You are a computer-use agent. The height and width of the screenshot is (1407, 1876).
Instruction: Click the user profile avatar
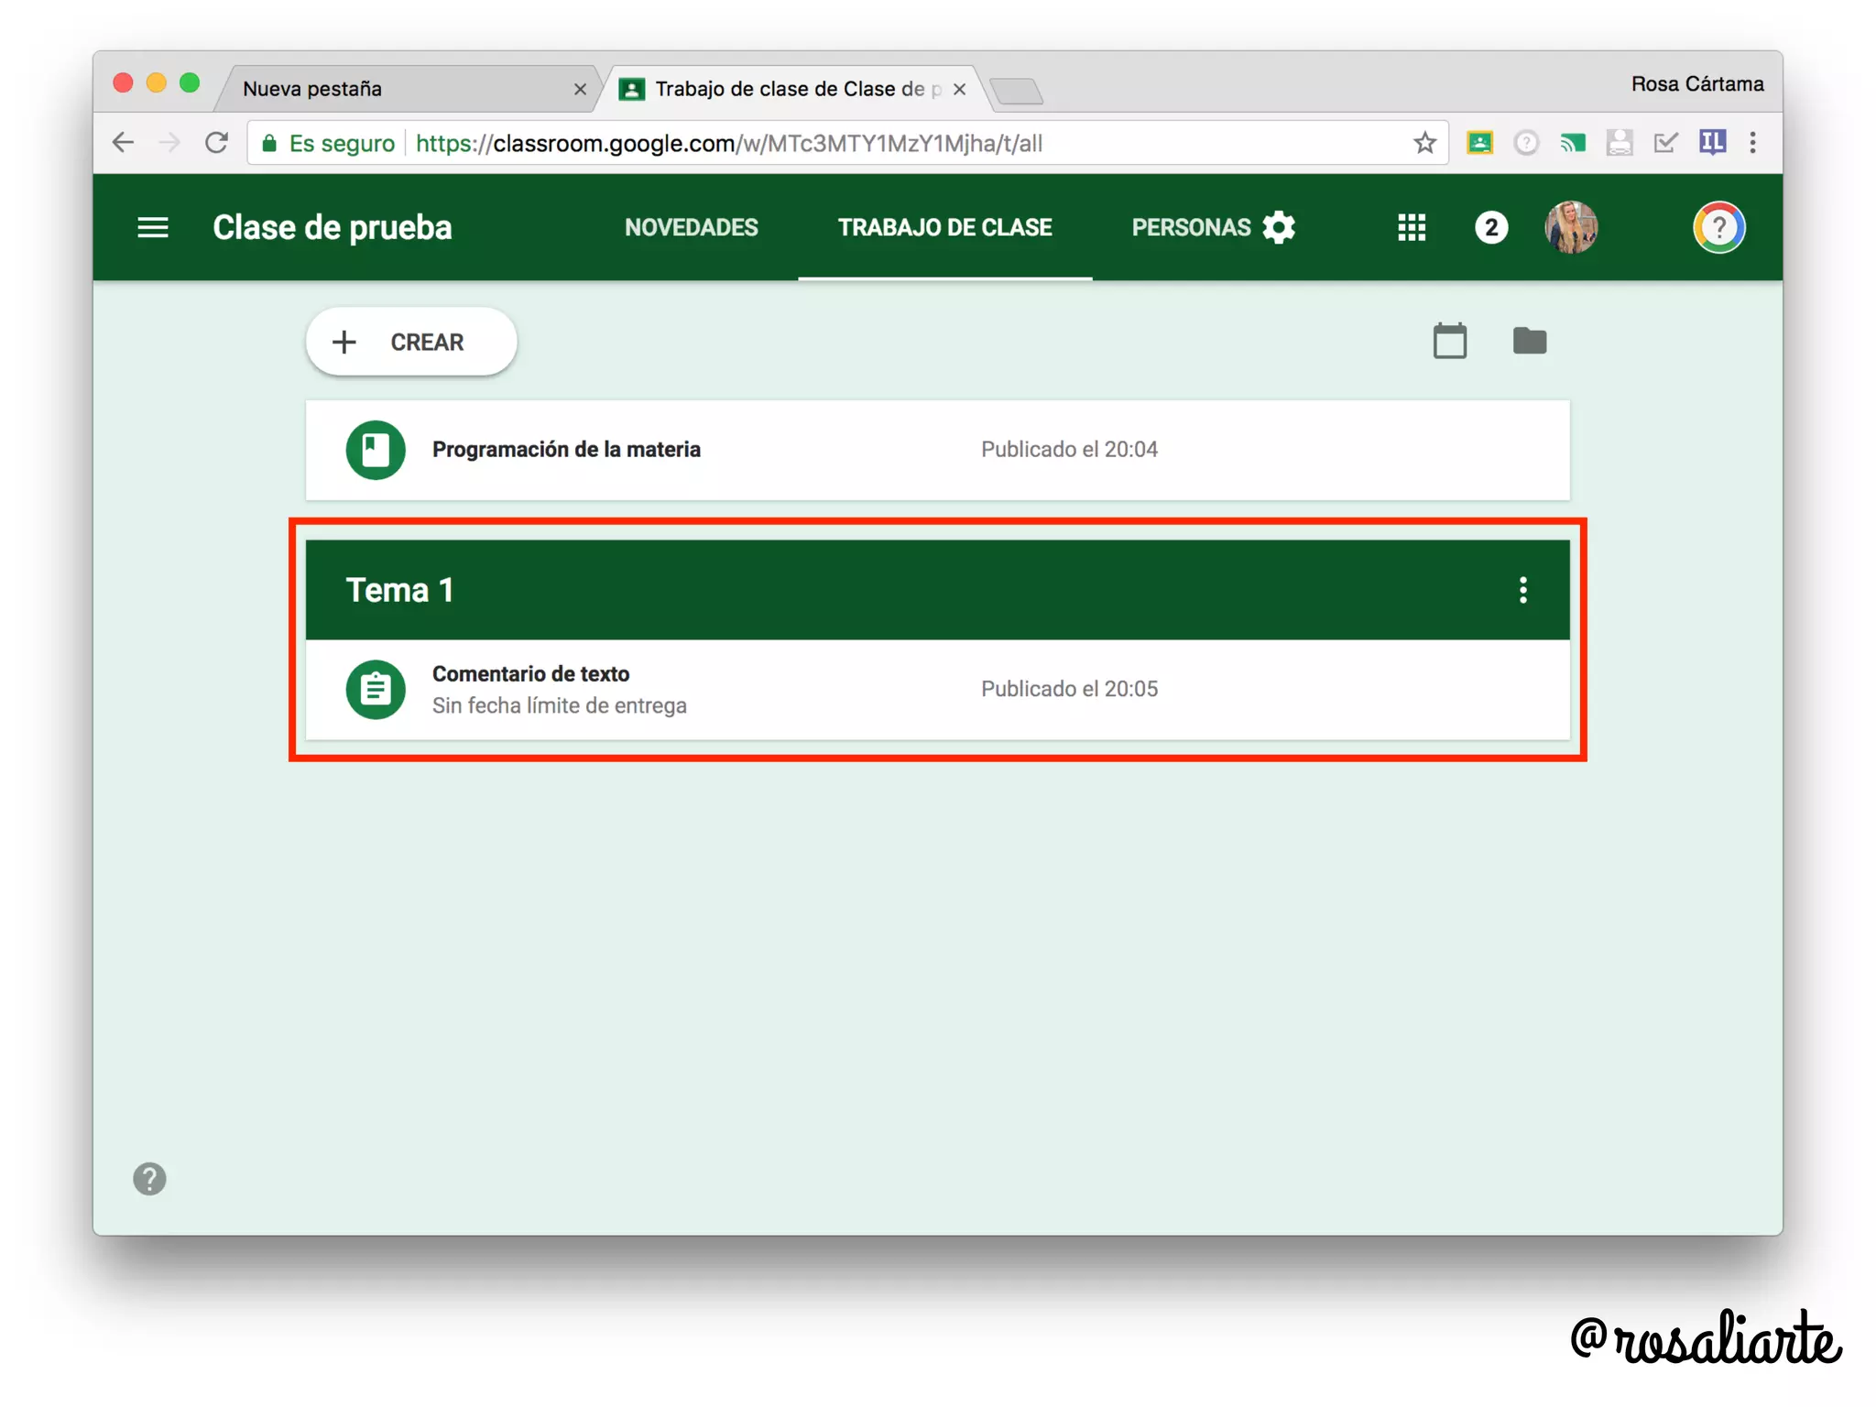pyautogui.click(x=1571, y=227)
